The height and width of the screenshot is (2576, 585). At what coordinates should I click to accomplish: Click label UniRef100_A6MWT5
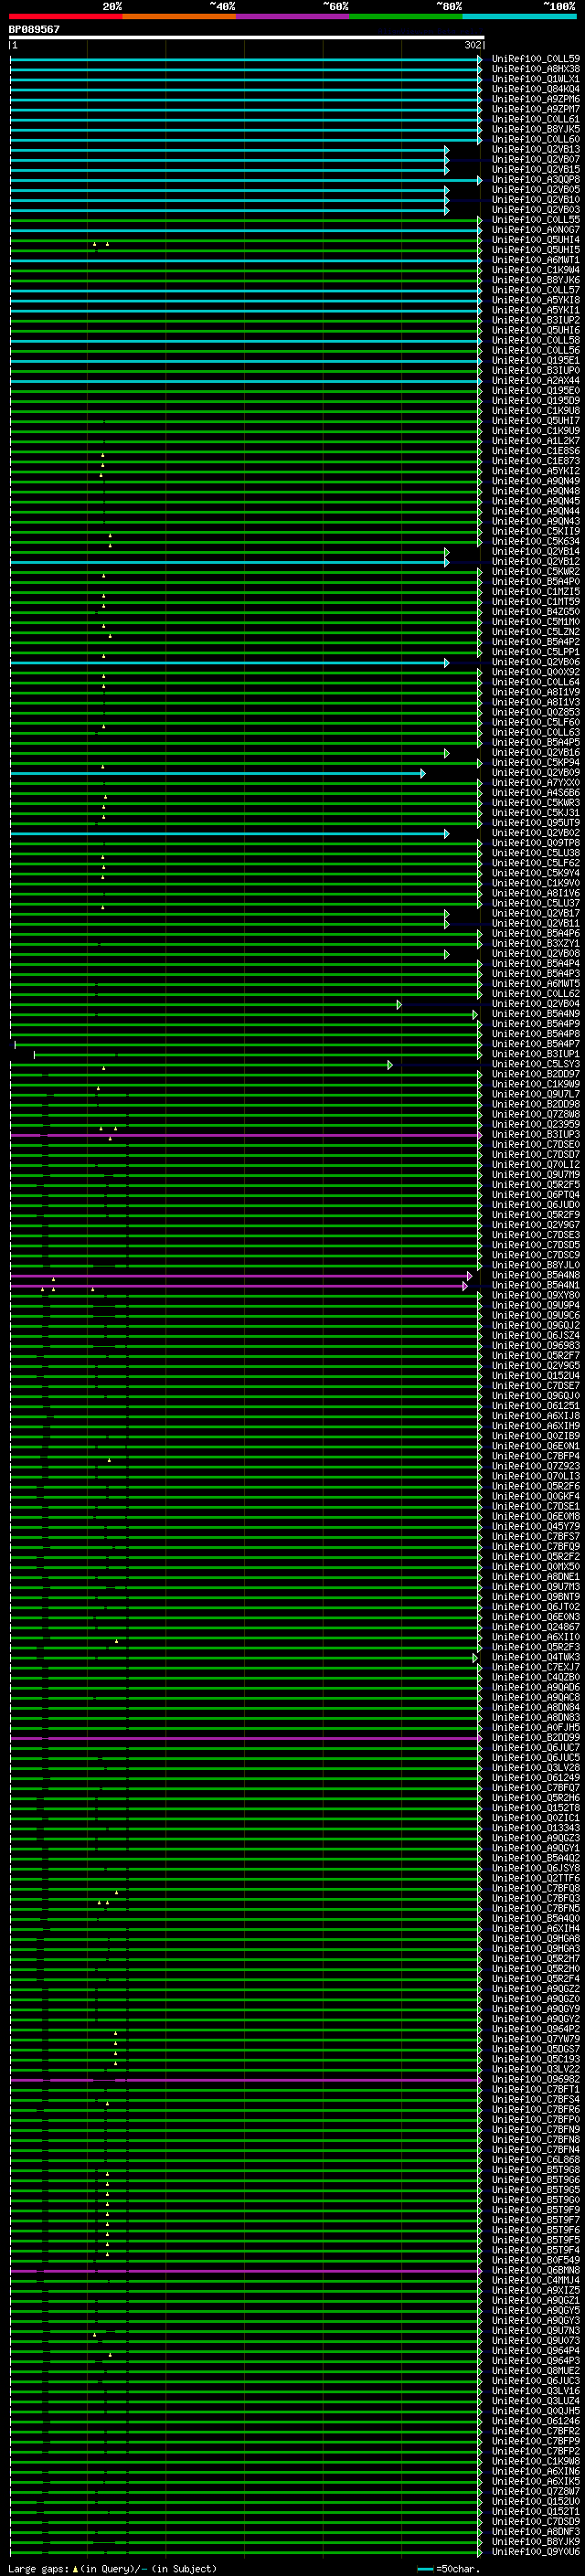coord(535,984)
